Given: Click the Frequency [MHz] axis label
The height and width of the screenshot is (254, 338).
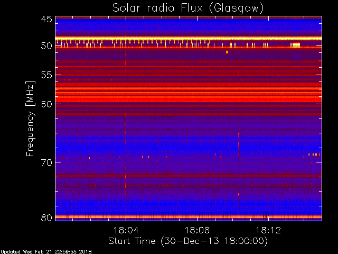Looking at the screenshot, I should (x=31, y=117).
